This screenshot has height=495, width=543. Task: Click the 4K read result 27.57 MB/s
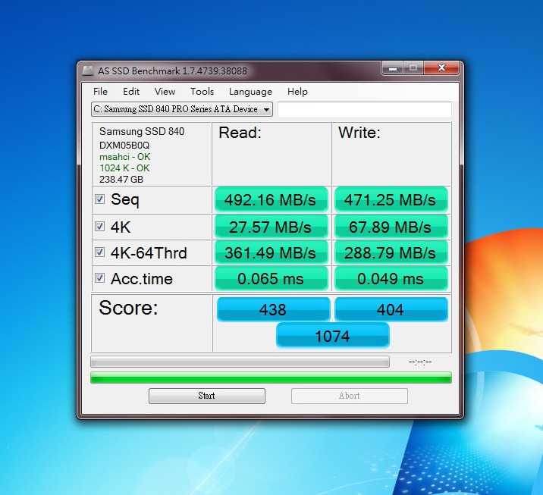click(271, 227)
